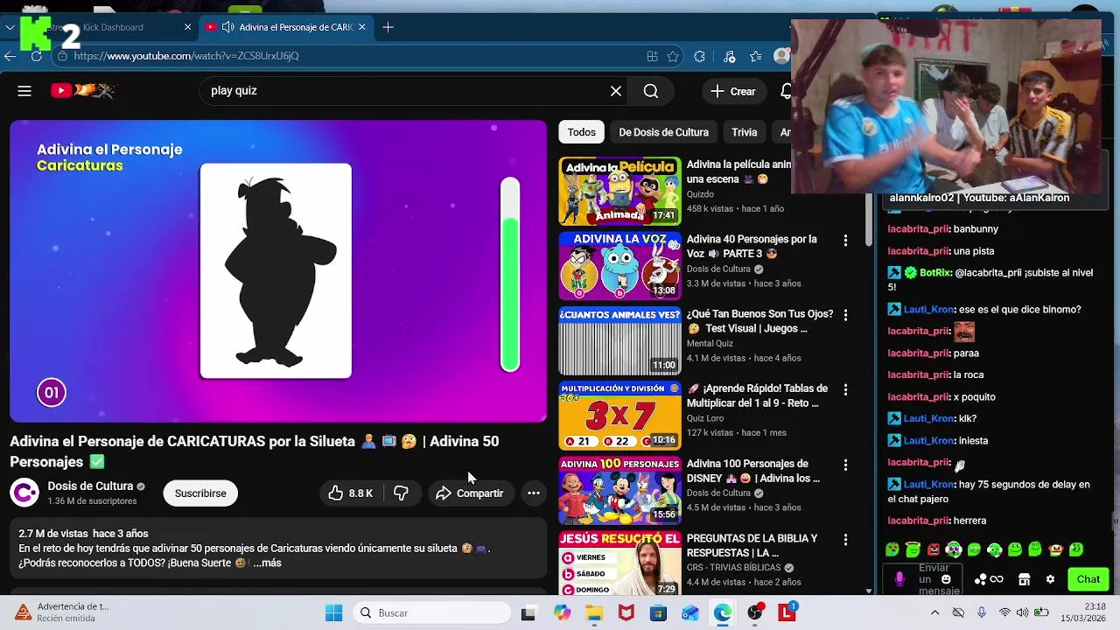
Task: Open Adivina la Voz video thumbnail
Action: (619, 266)
